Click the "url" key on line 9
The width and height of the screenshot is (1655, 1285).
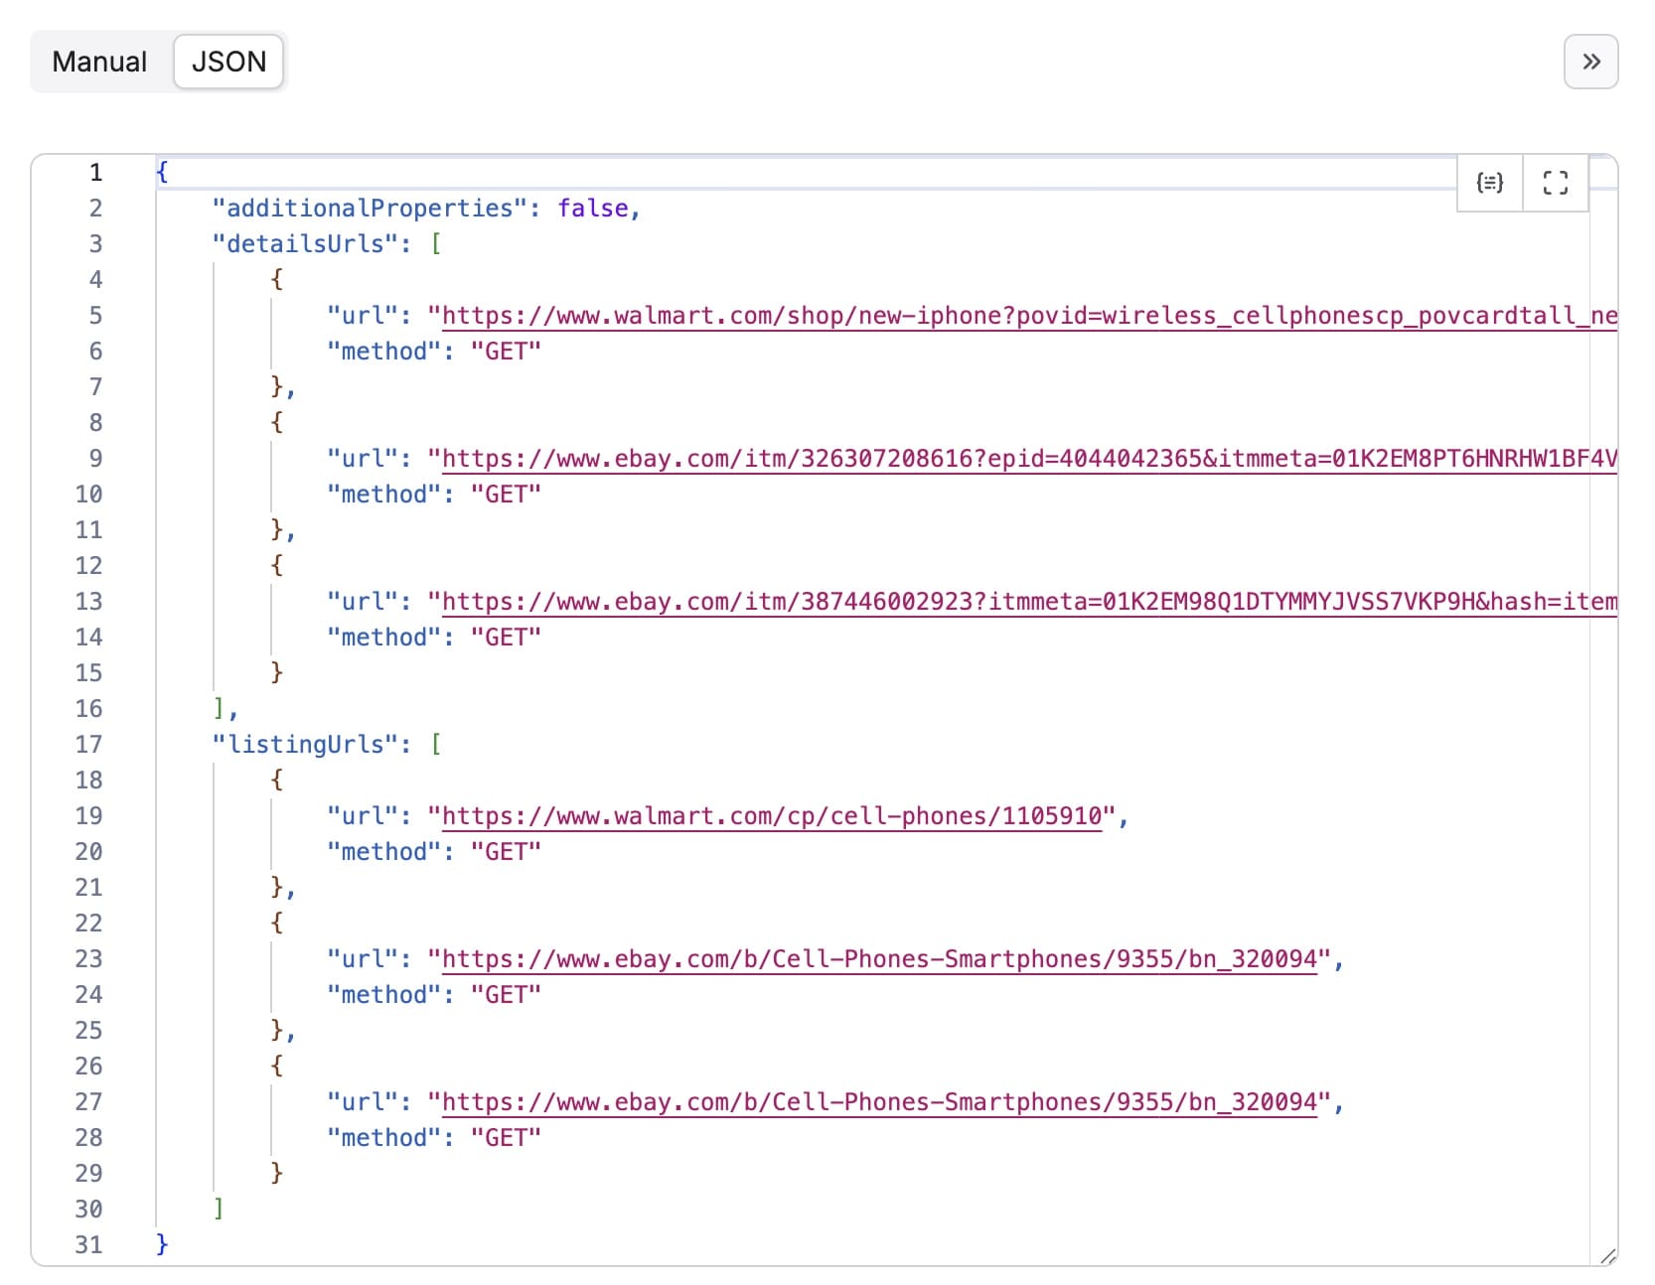pos(362,459)
